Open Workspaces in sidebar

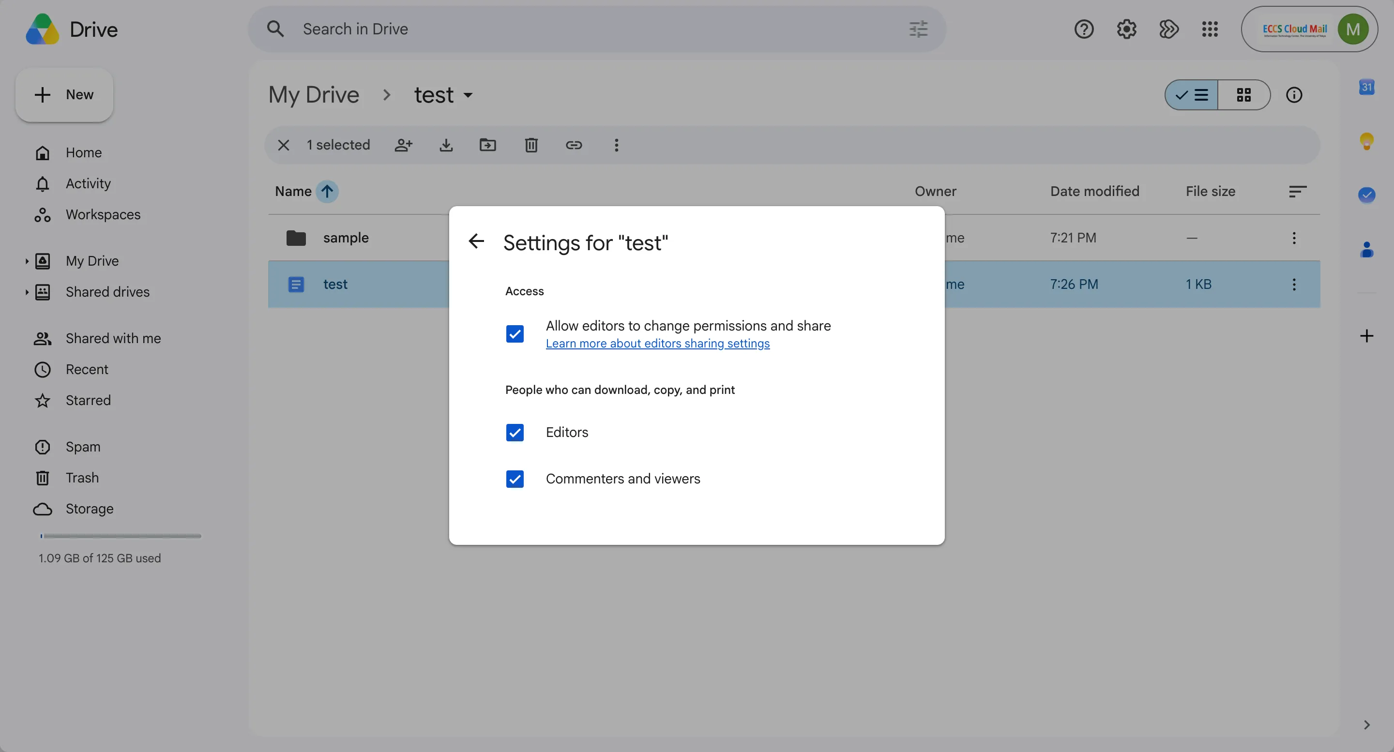click(103, 214)
